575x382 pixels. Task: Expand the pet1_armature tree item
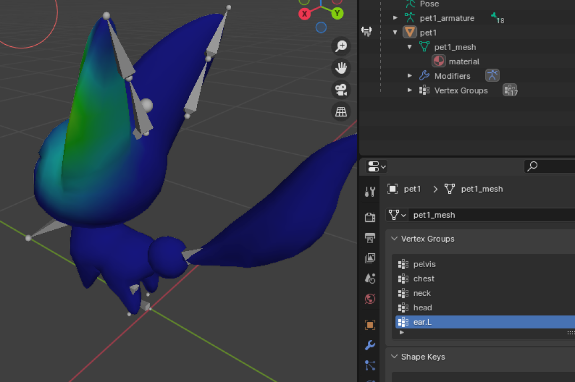tap(395, 18)
